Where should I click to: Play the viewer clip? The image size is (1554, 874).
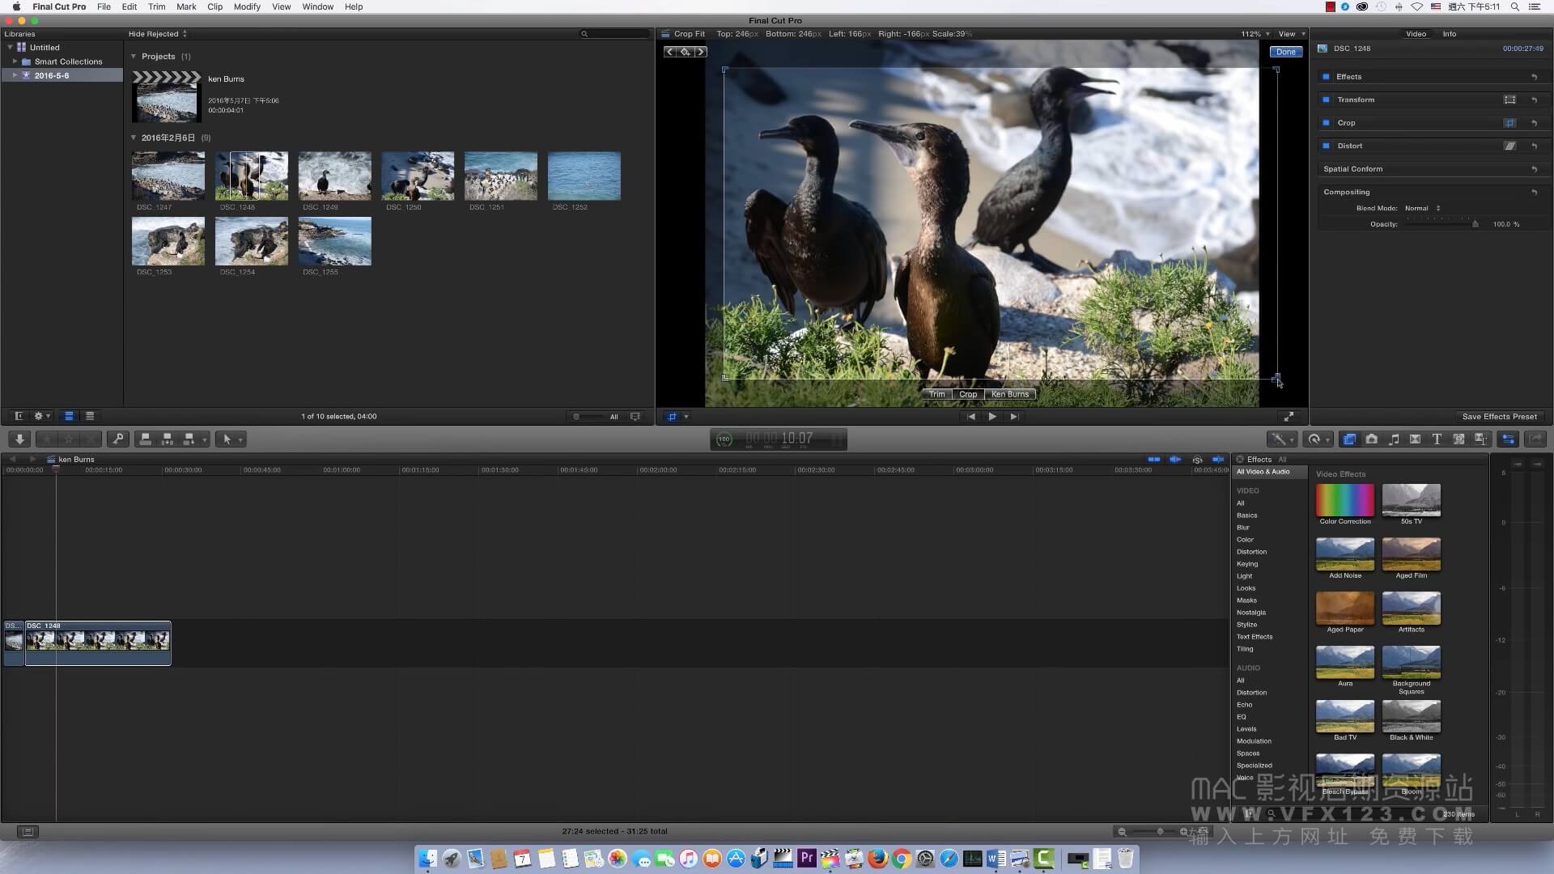click(992, 417)
